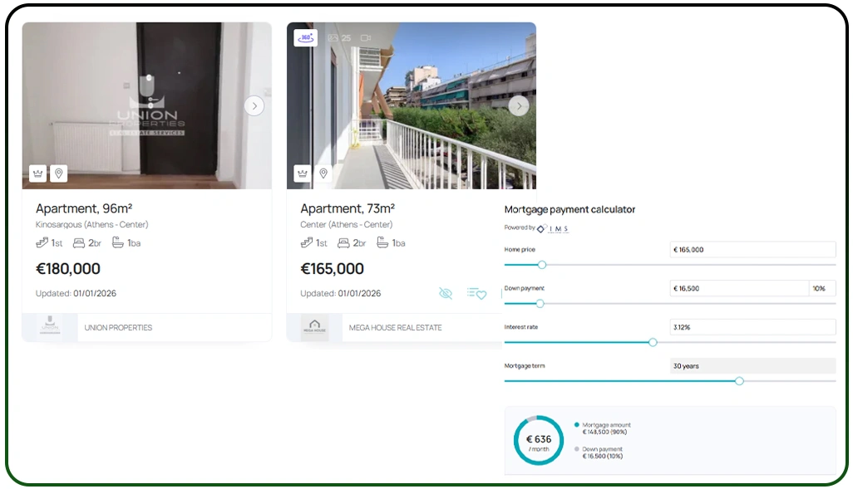Hide the €165,000 listing with the crossed-eye icon
The width and height of the screenshot is (853, 489).
(446, 293)
